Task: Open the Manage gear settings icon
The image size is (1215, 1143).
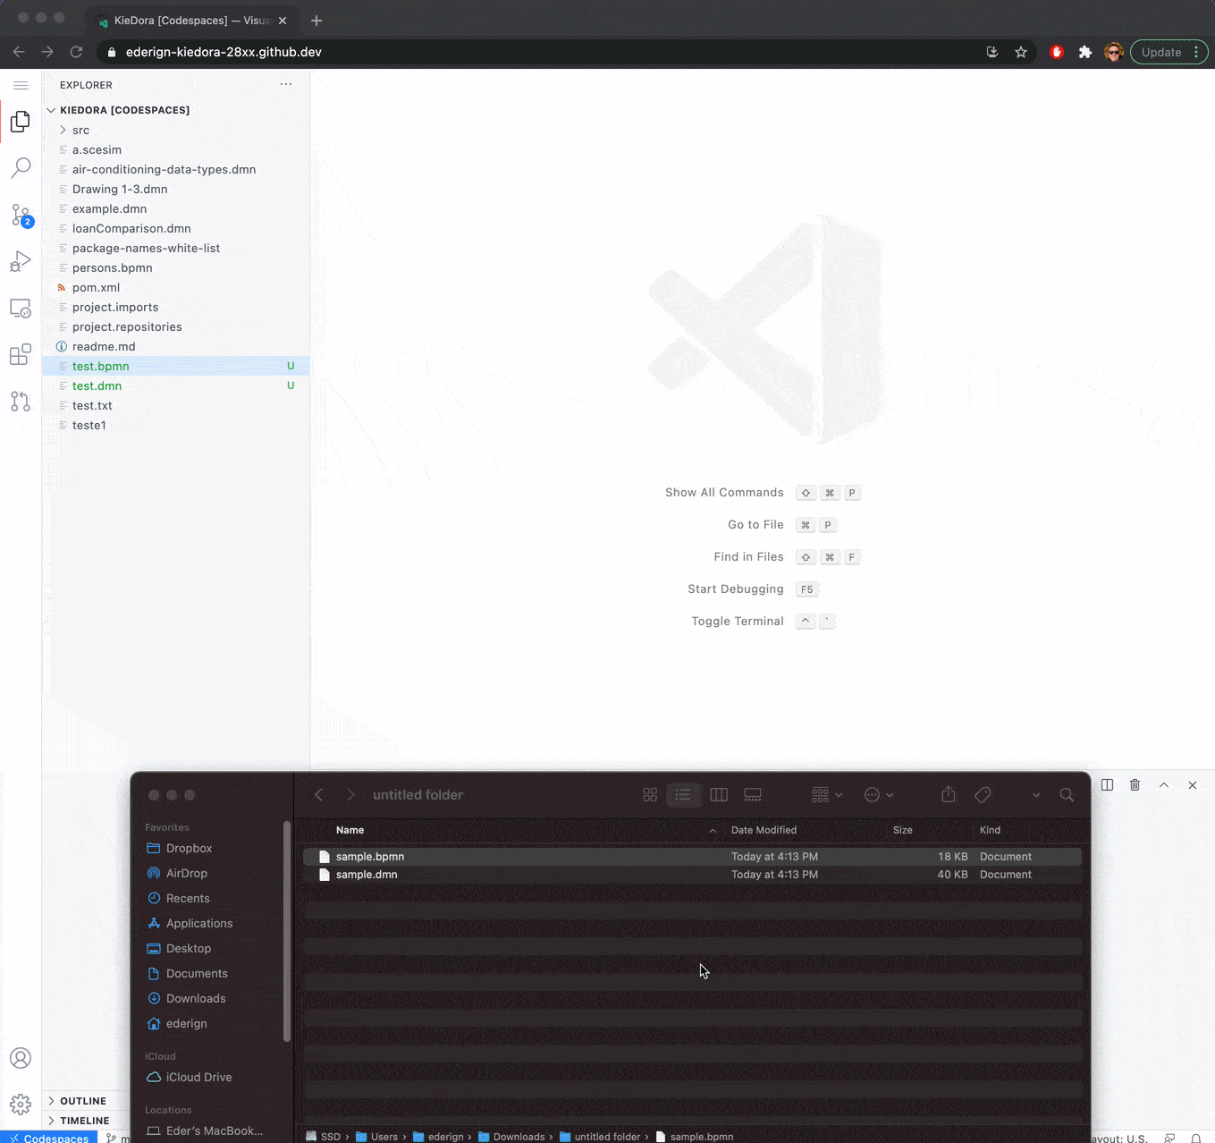Action: click(21, 1105)
